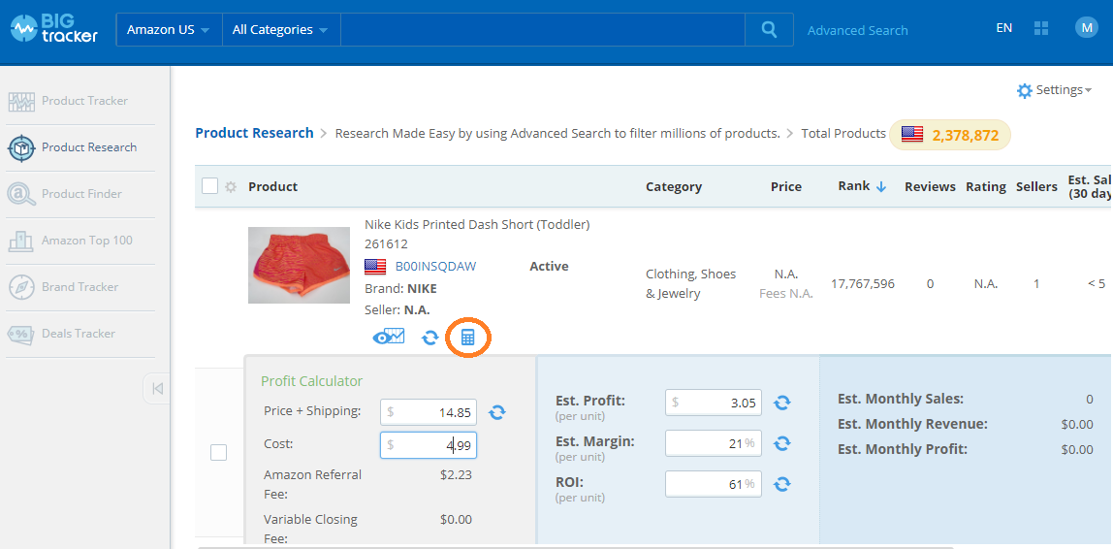This screenshot has height=549, width=1113.
Task: Open Product Tracker in sidebar
Action: point(84,101)
